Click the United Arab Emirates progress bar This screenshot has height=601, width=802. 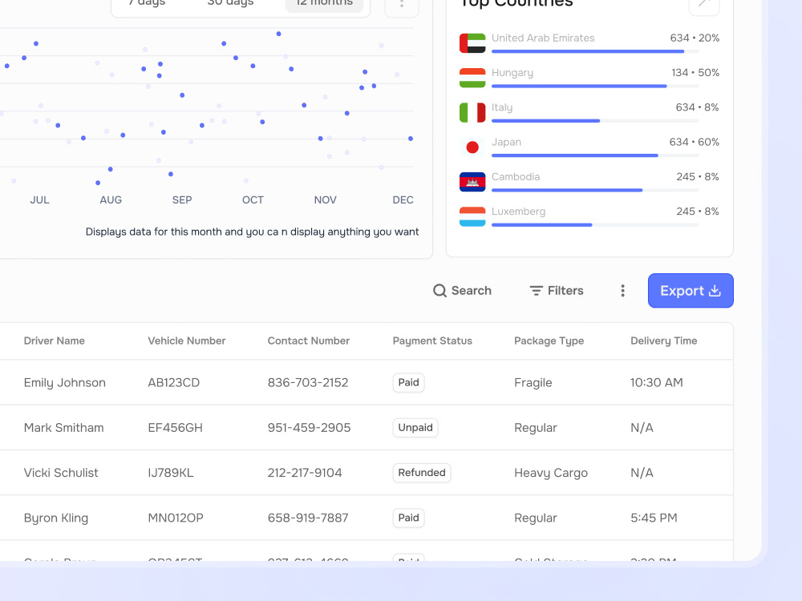pyautogui.click(x=595, y=51)
